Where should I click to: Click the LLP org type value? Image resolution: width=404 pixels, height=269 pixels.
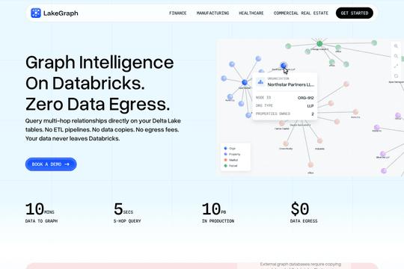310,106
